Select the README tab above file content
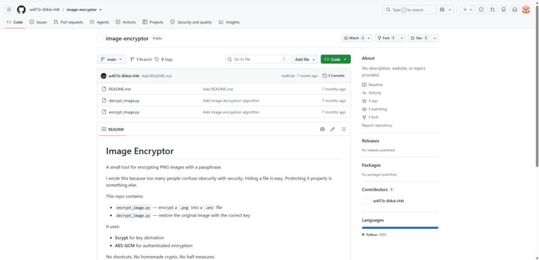Viewport: 539px width, 260px height. 113,129
